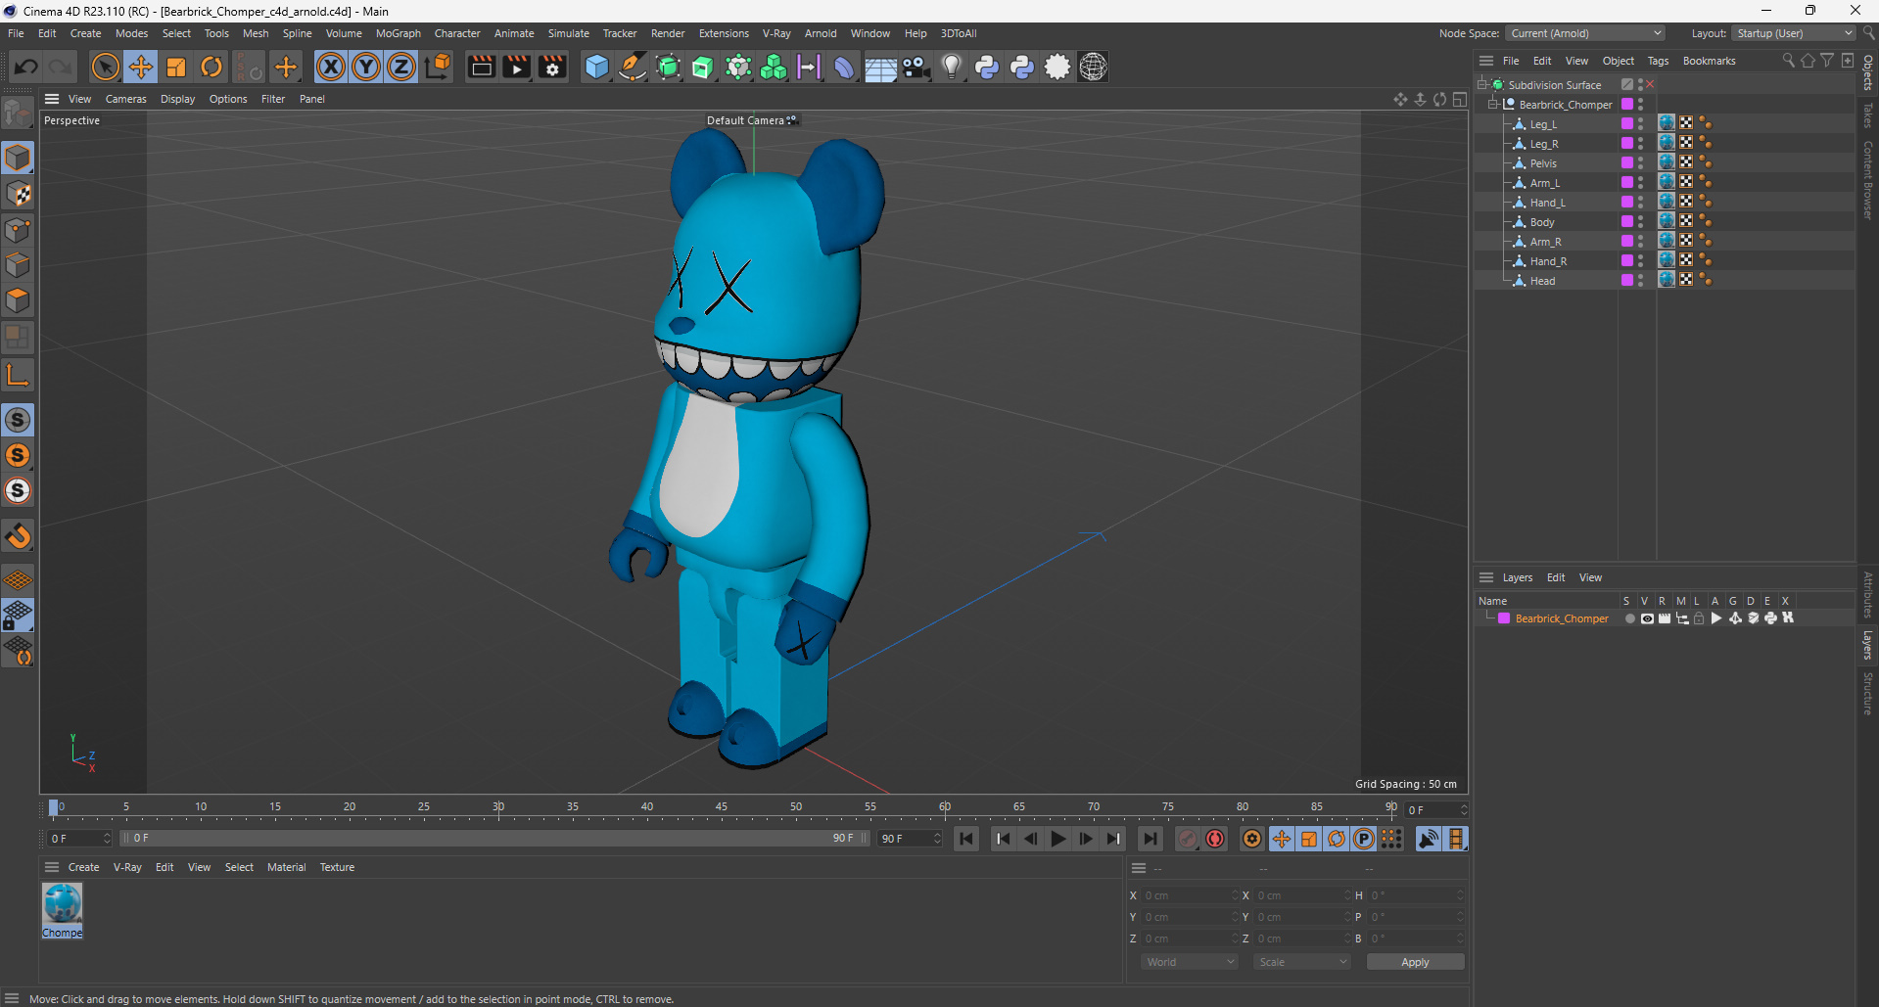Toggle X axis lock
The height and width of the screenshot is (1007, 1879).
(331, 67)
